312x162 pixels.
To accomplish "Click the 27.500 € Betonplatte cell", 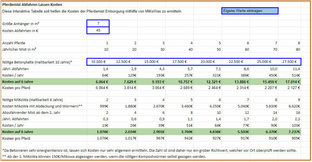I will coord(289,62).
